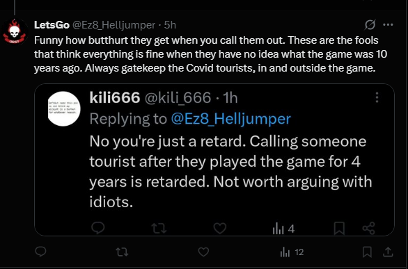View analytics showing 12 views
408x269 pixels.
[292, 252]
